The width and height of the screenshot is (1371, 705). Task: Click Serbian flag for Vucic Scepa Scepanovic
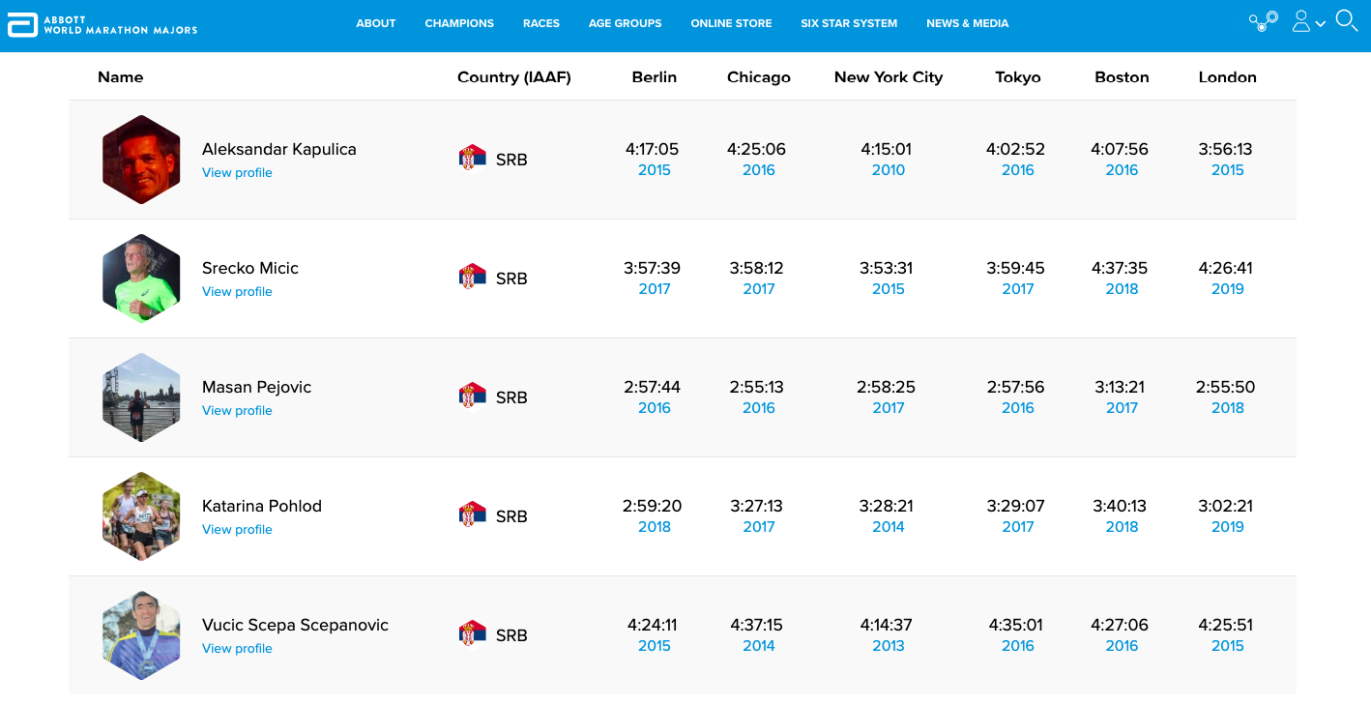pos(472,633)
